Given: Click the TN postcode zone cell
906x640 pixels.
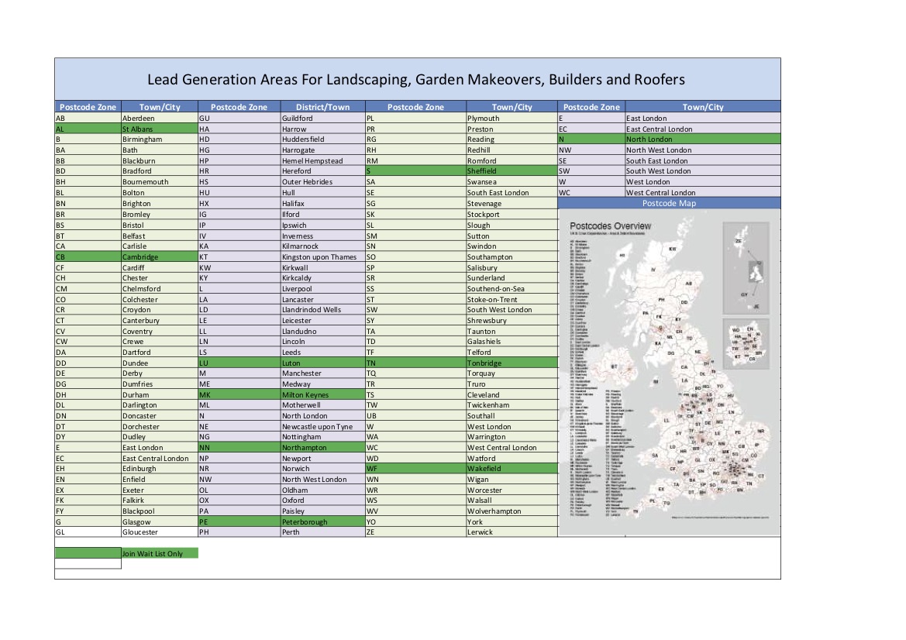Looking at the screenshot, I should [x=415, y=363].
